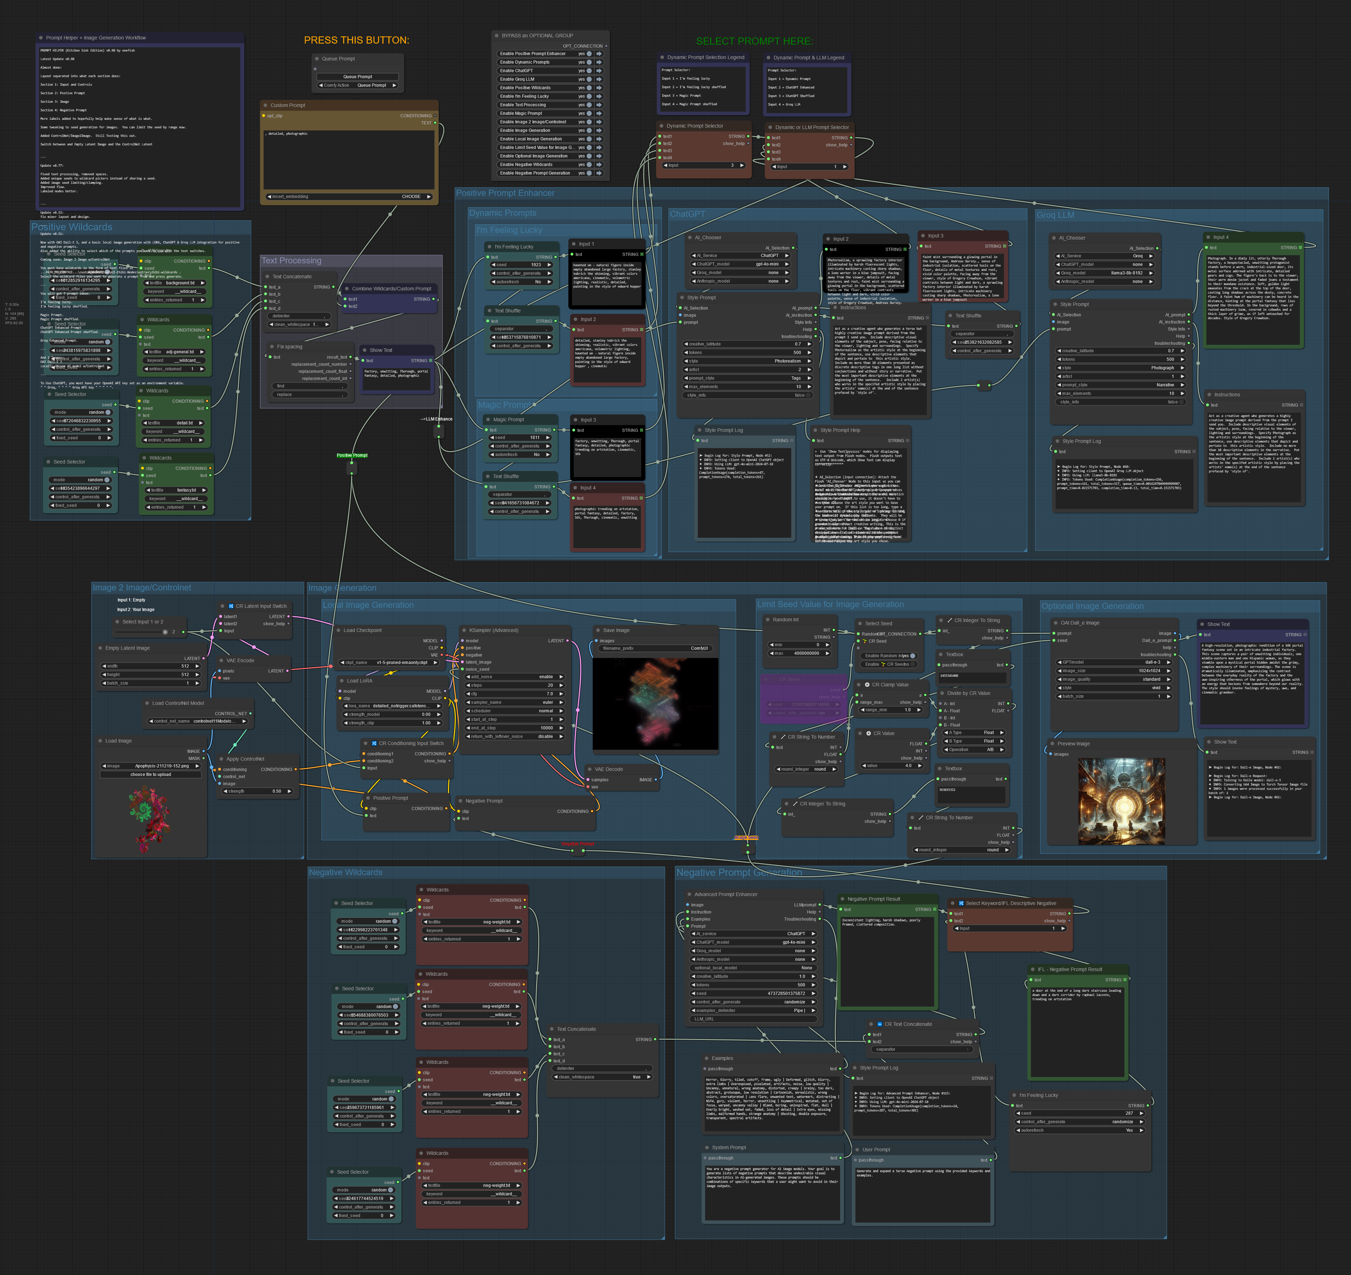Click the Positive Prompt Enhancer group title

click(x=505, y=193)
